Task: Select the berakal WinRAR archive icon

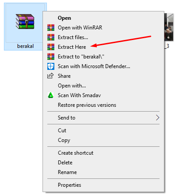Action: point(25,22)
